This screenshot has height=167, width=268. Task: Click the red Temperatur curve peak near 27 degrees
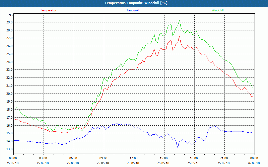(x=179, y=36)
